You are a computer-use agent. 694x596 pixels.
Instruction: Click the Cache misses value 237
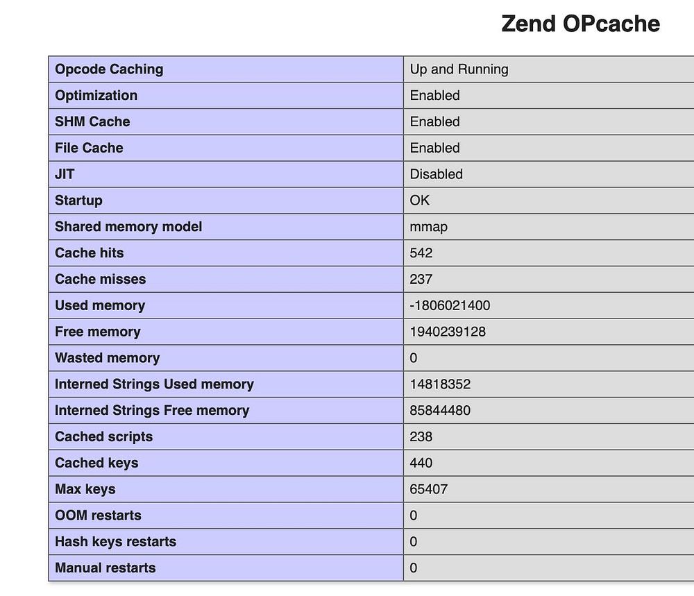421,279
